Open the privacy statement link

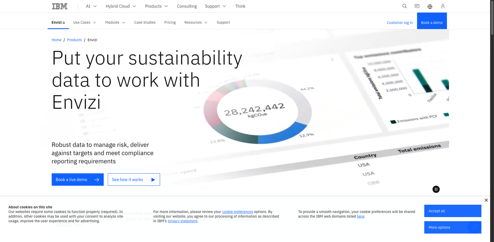182,221
